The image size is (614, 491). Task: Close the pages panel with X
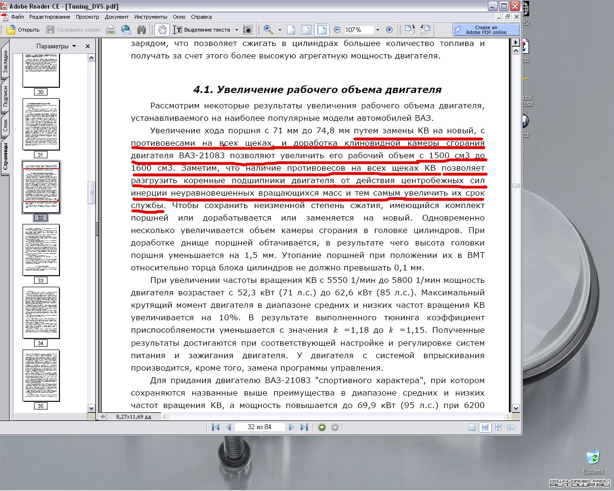coord(88,47)
